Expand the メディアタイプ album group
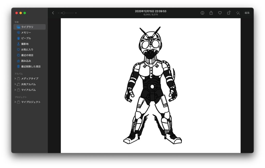Image resolution: width=265 pixels, height=168 pixels. pyautogui.click(x=15, y=79)
